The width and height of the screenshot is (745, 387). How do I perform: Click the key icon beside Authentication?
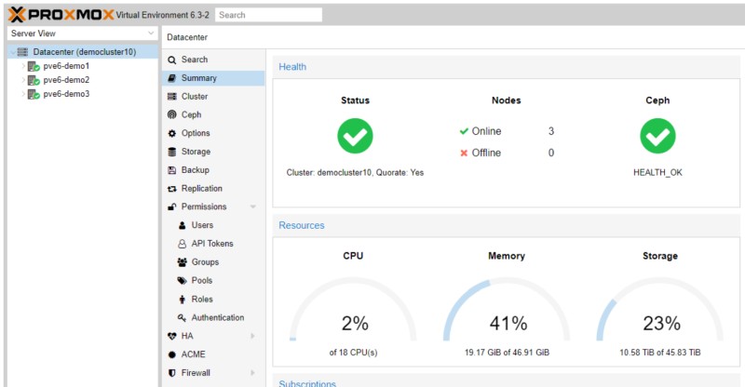coord(182,317)
